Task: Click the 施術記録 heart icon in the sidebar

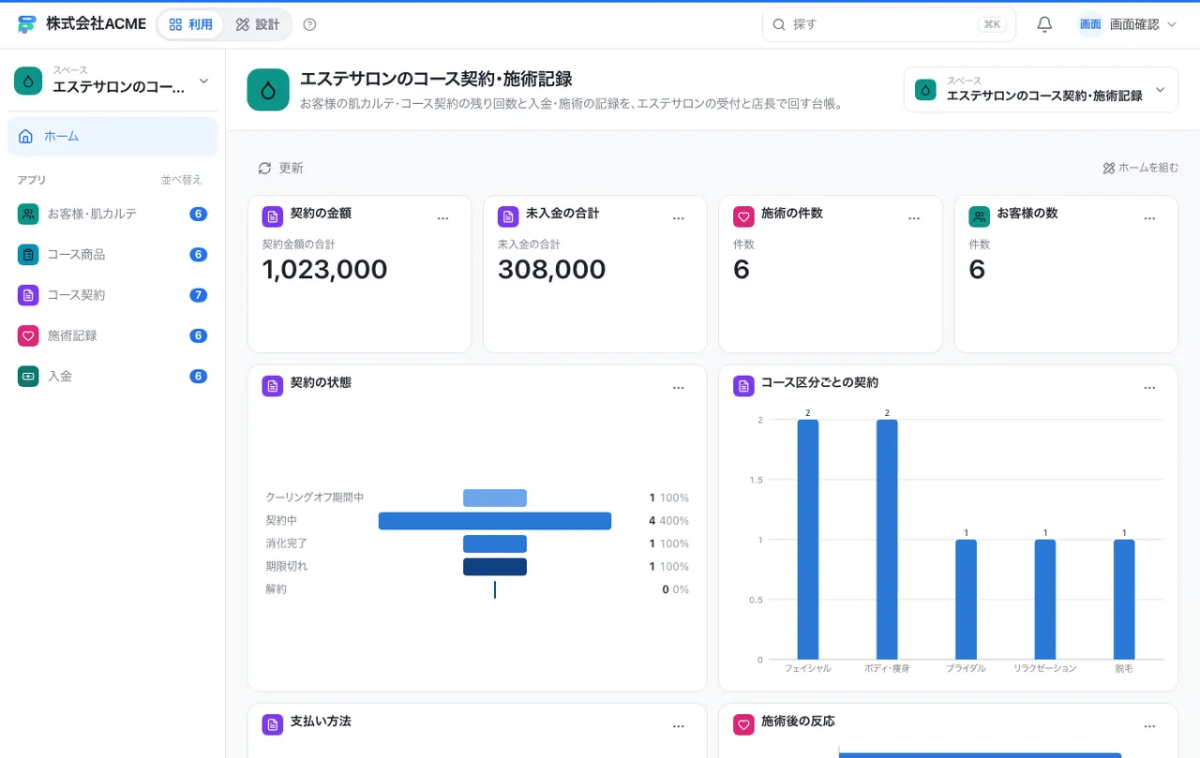Action: (28, 335)
